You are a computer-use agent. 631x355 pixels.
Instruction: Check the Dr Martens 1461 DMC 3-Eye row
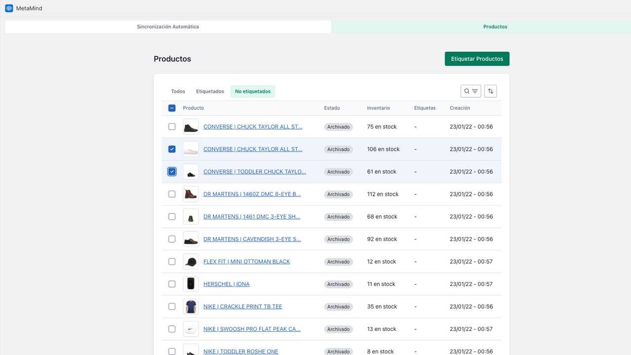click(x=172, y=216)
